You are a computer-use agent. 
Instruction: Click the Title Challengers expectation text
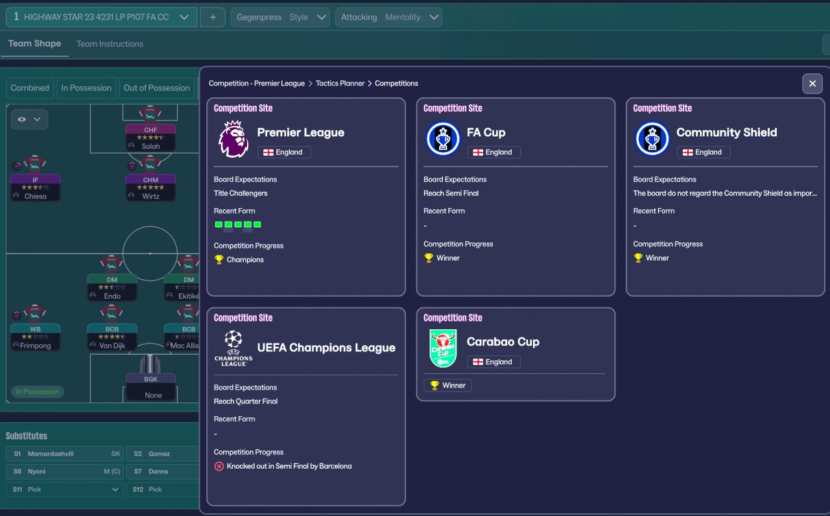[241, 193]
